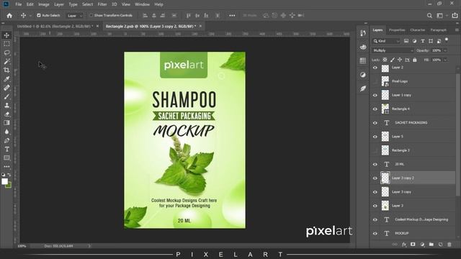Hide the SACHET PACKAGING text layer
Screen dimensions: 461x259
[x=375, y=123]
